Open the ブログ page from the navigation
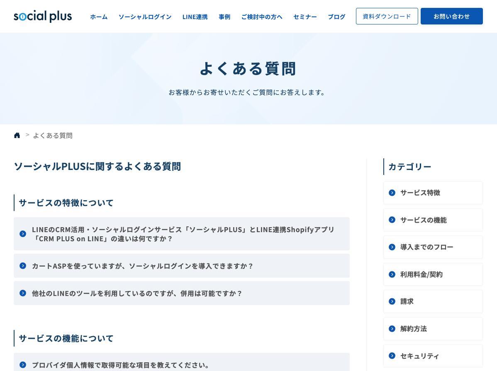The height and width of the screenshot is (371, 497). [336, 17]
